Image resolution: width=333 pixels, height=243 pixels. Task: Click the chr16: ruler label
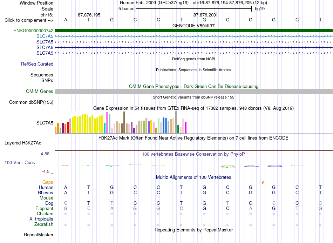pyautogui.click(x=47, y=15)
